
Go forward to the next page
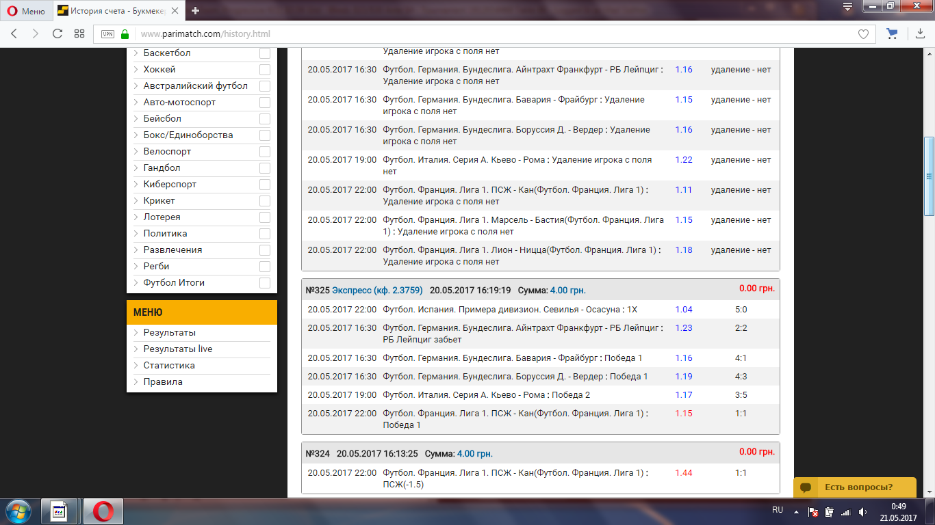point(36,34)
